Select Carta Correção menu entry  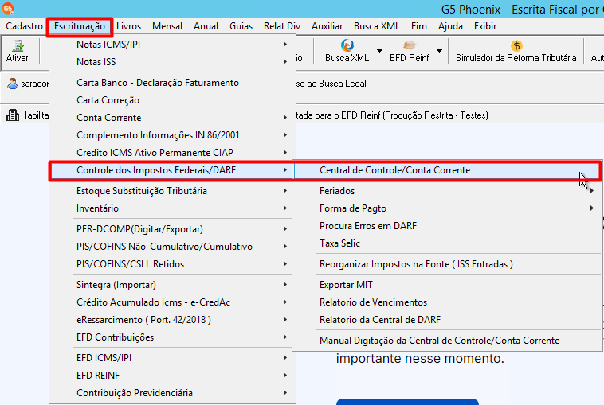coord(172,100)
